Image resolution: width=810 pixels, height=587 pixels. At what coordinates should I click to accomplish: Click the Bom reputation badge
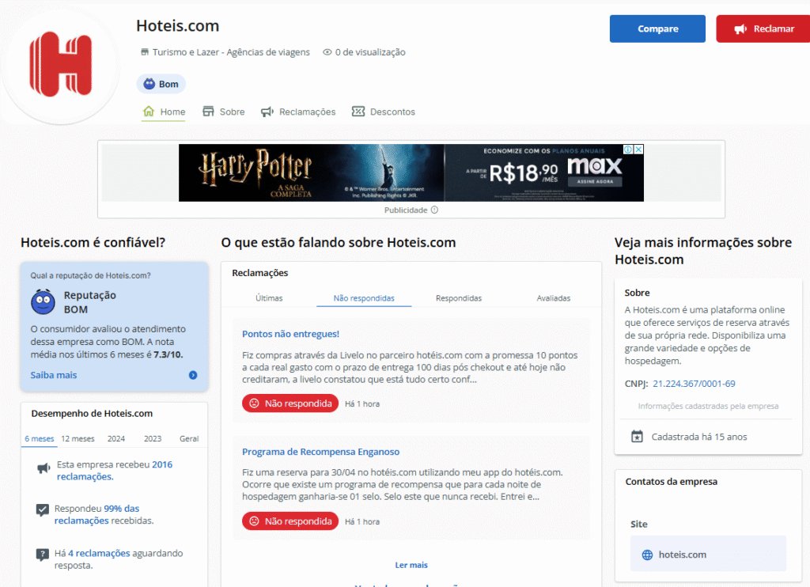(x=161, y=84)
